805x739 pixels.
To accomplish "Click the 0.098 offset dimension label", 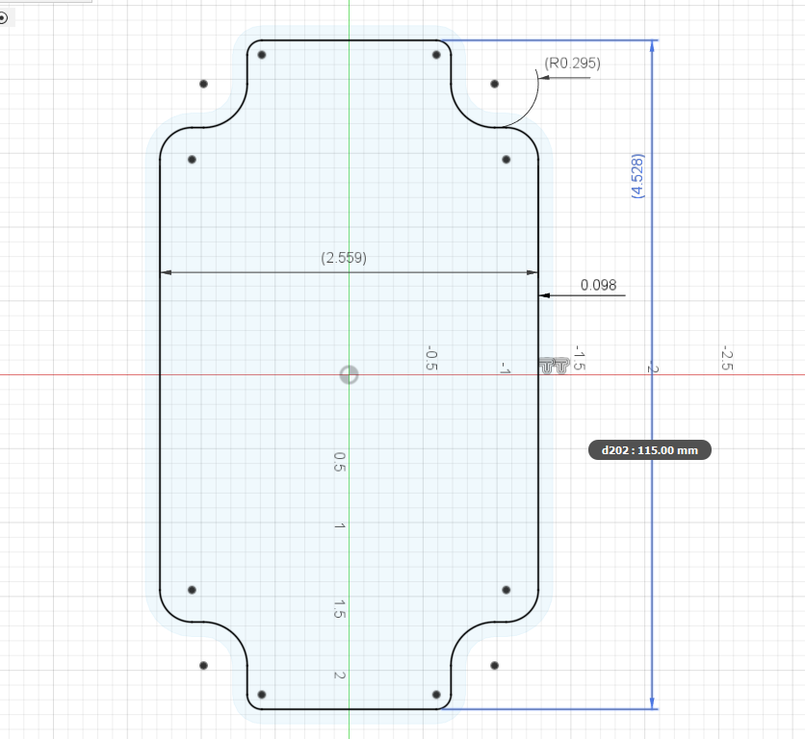I will (x=599, y=285).
